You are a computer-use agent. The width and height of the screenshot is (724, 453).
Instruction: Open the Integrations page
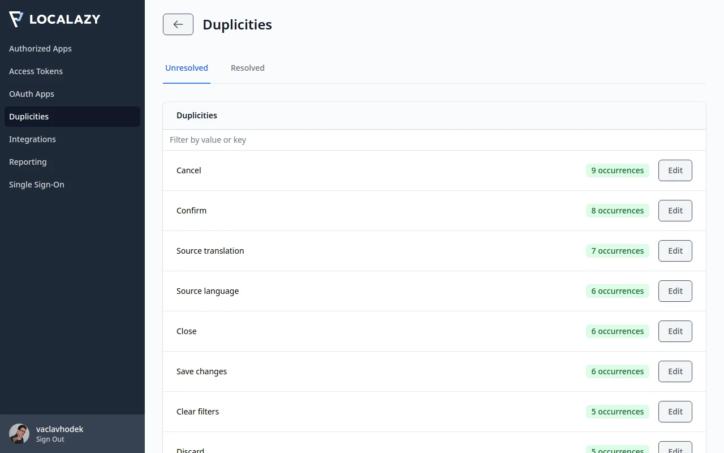pos(32,139)
